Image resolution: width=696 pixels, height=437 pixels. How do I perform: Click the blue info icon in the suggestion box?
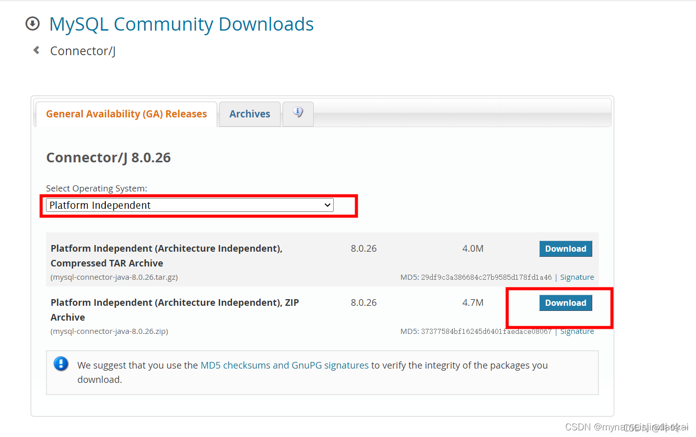[x=61, y=364]
